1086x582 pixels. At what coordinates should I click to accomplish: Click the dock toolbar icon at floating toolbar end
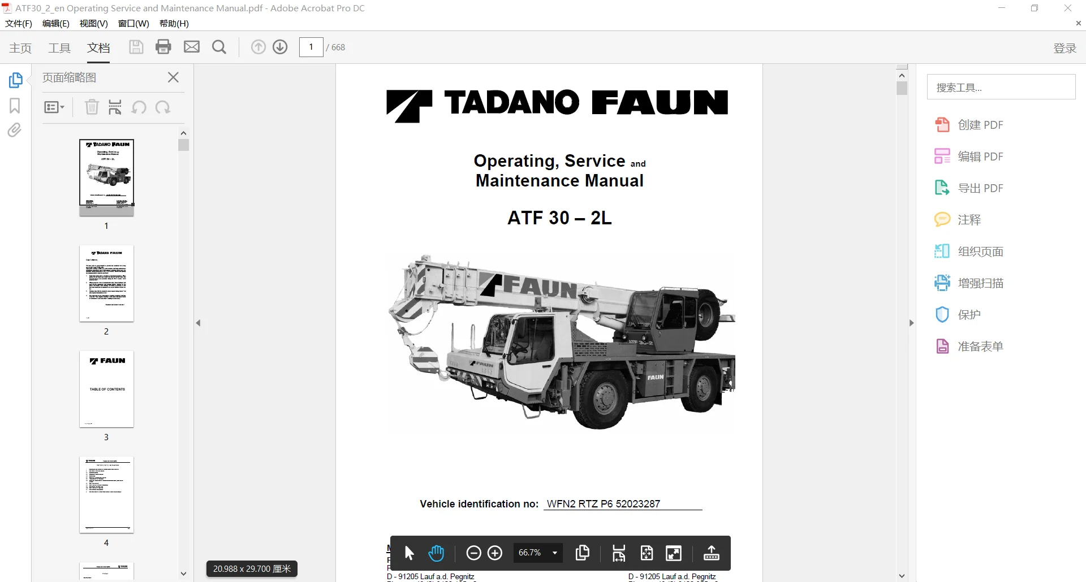click(711, 553)
